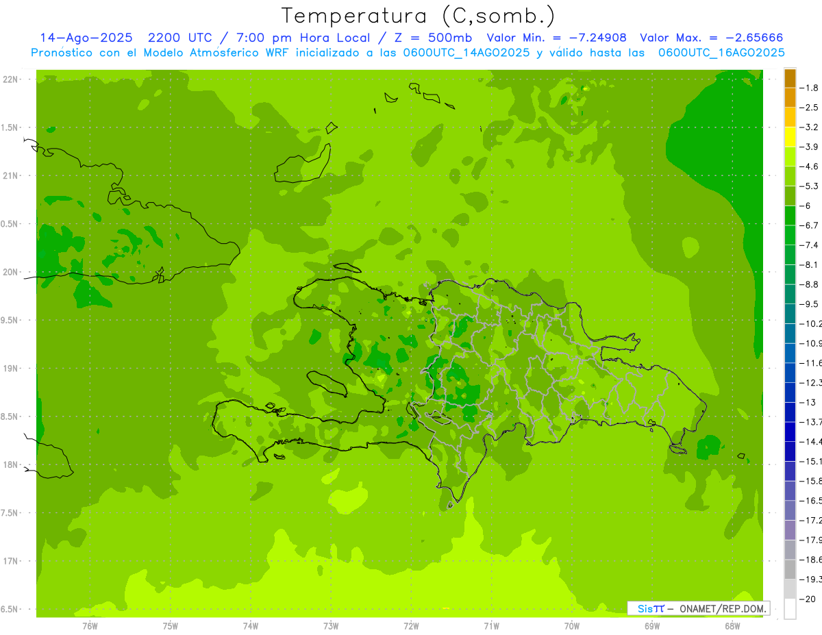Click the "74W" longitude label

click(x=251, y=626)
